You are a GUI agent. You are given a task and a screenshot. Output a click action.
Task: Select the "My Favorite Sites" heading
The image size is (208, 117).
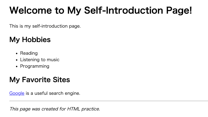coord(40,80)
